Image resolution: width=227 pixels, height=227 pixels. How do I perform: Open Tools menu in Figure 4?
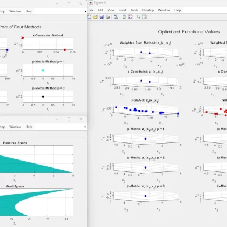134,10
